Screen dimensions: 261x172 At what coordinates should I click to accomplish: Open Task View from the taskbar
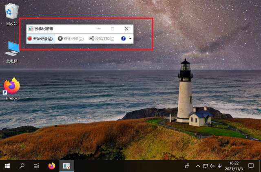[36, 166]
